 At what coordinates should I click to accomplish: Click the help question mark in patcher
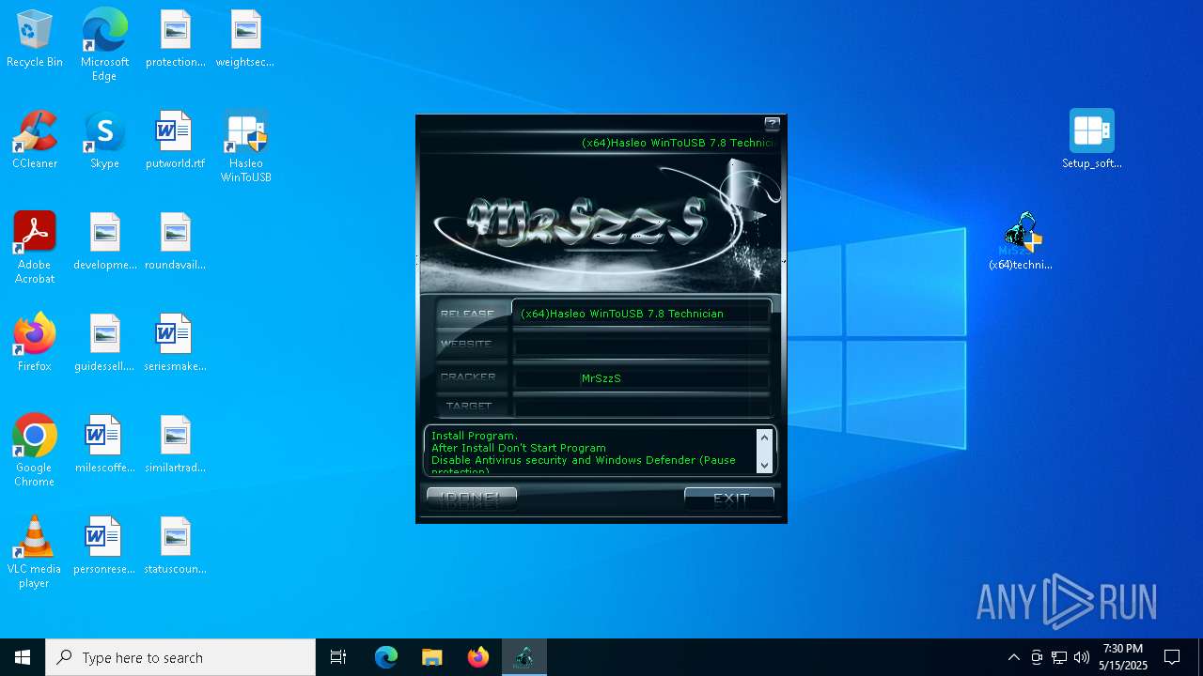(x=773, y=123)
